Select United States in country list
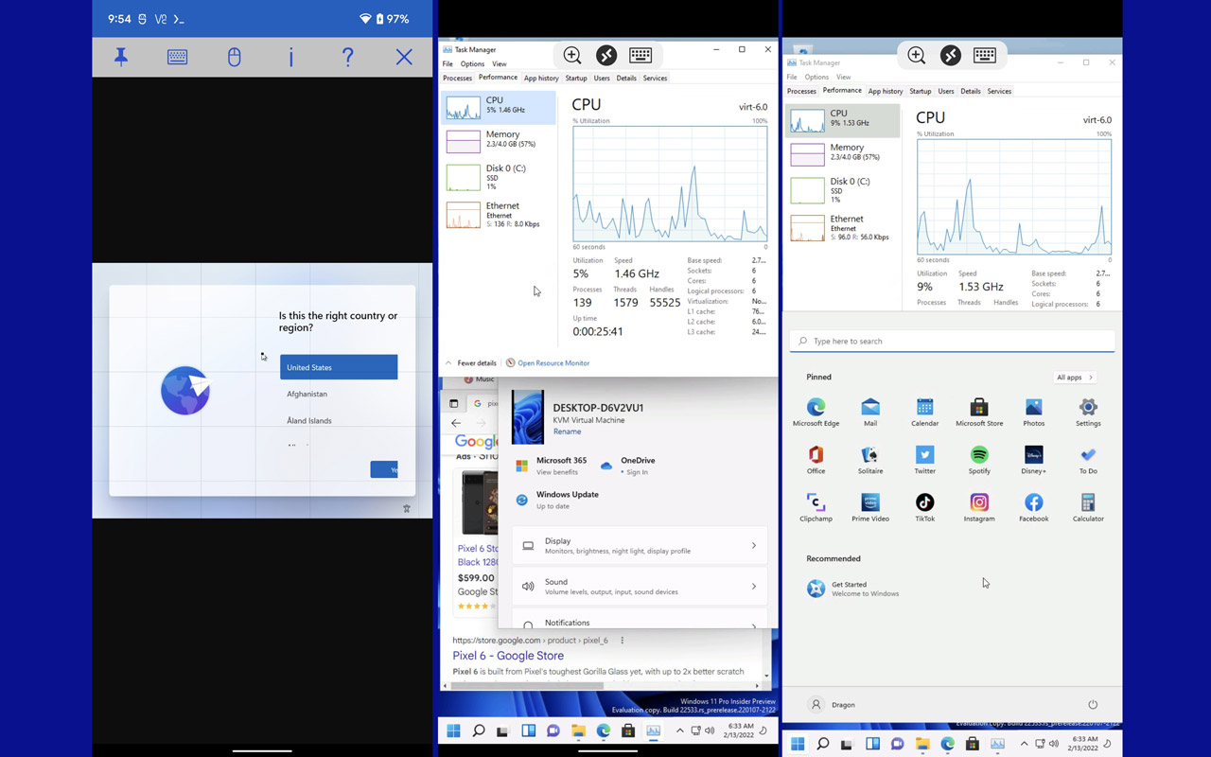 click(x=339, y=367)
